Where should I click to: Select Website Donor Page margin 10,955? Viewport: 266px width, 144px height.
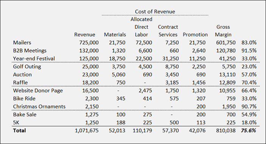click(227, 91)
